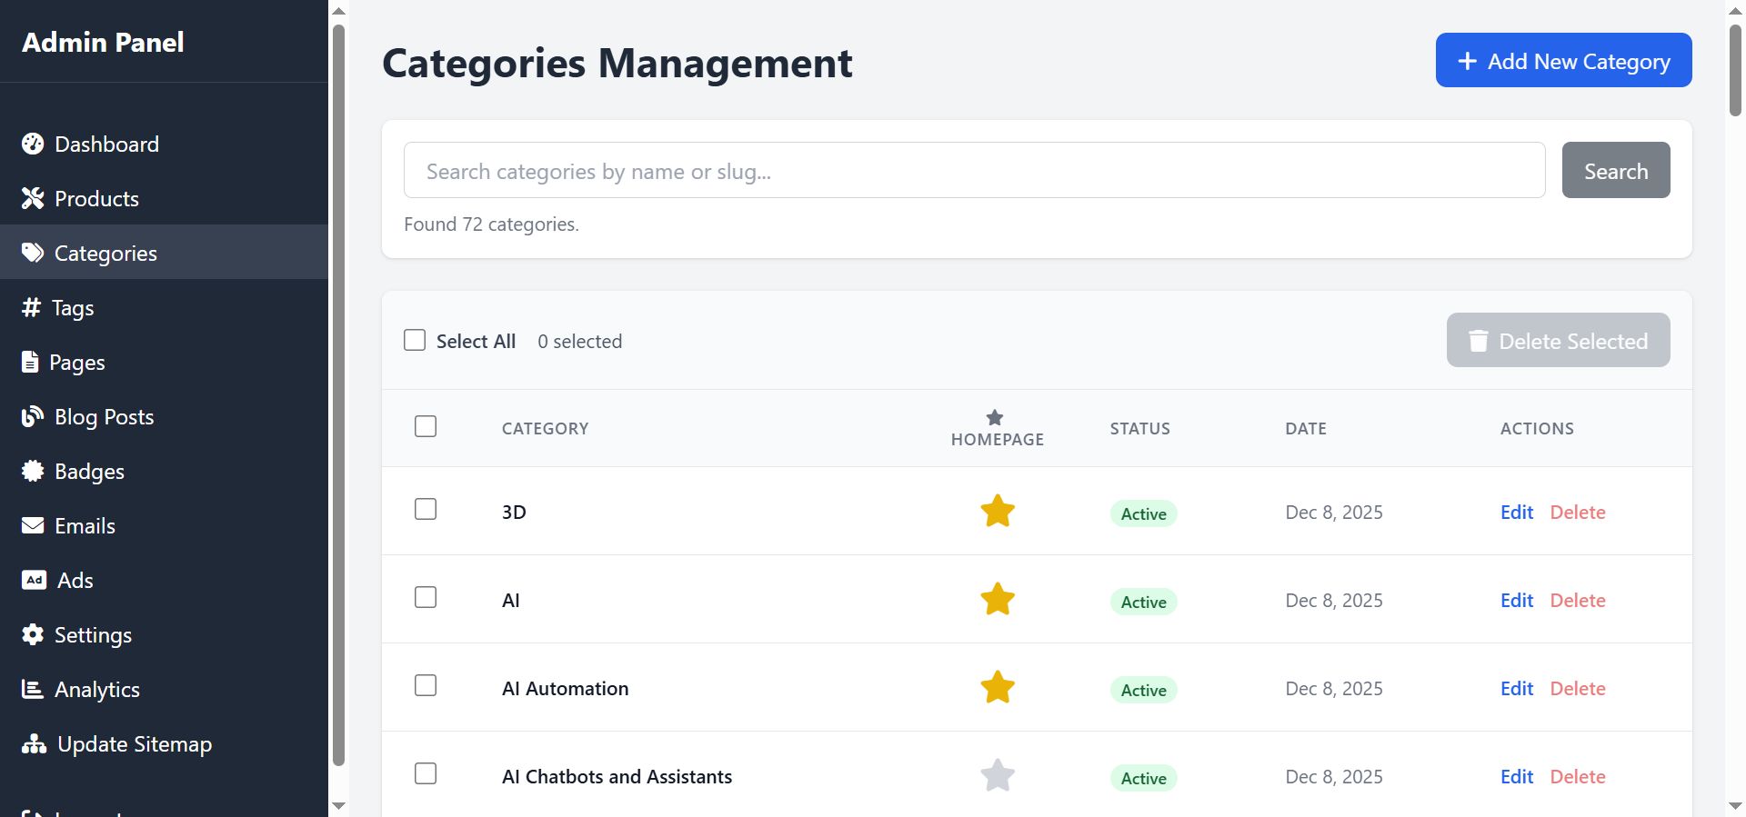Click the Badges seal icon

tap(33, 471)
